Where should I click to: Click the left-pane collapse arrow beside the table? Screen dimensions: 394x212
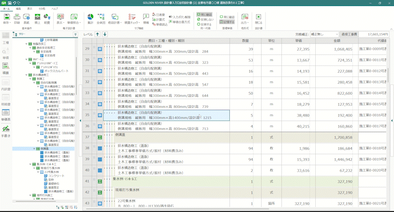80,120
